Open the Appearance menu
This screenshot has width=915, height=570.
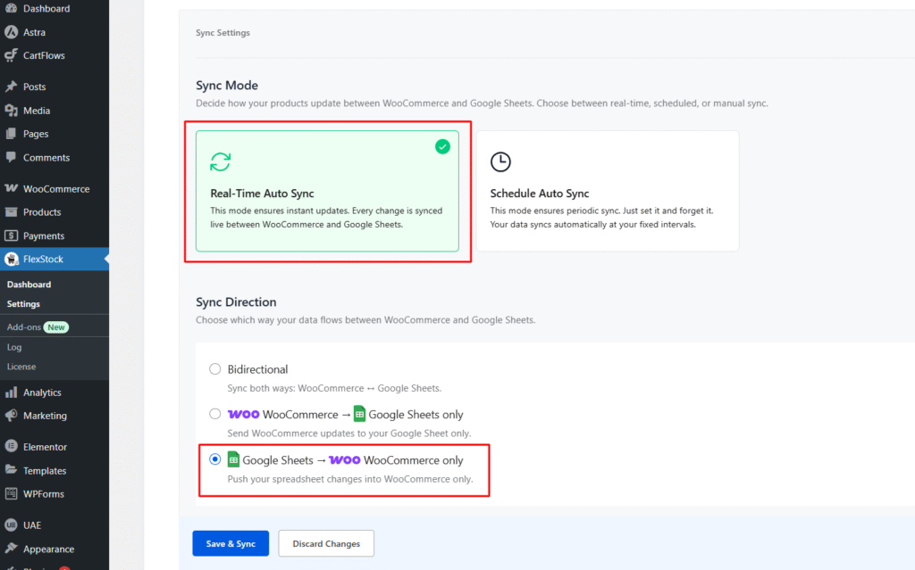tap(55, 549)
